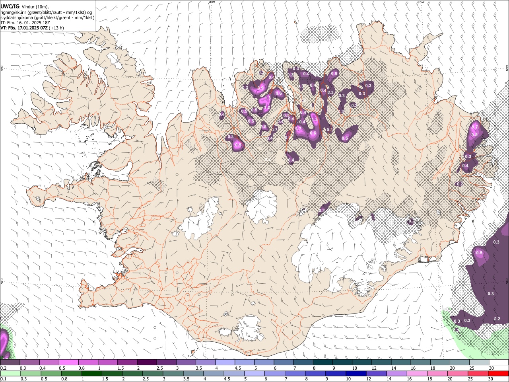Pick the light pink 16–18 lower legend swatch
Image resolution: width=509 pixels, height=382 pixels.
417,373
